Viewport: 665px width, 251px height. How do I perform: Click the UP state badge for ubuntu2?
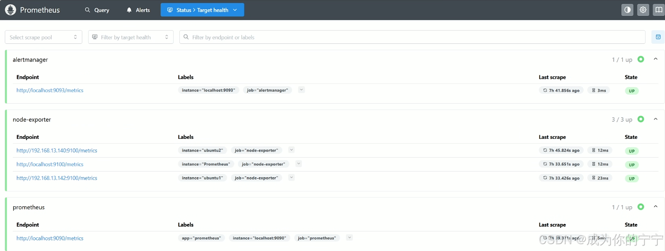point(631,151)
